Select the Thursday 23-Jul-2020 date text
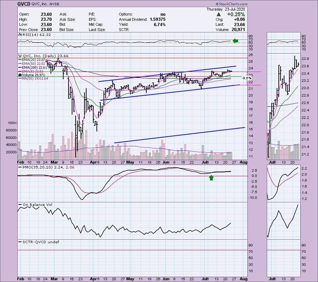 [226, 9]
